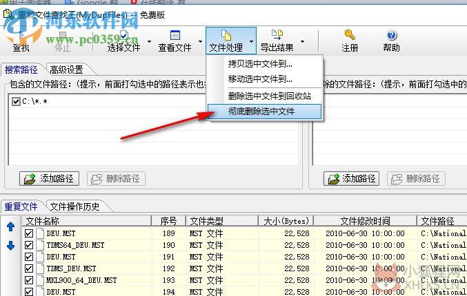The image size is (467, 296).
Task: Uncheck the checkbox for TDMS_DEU.MST
Action: coord(29,268)
